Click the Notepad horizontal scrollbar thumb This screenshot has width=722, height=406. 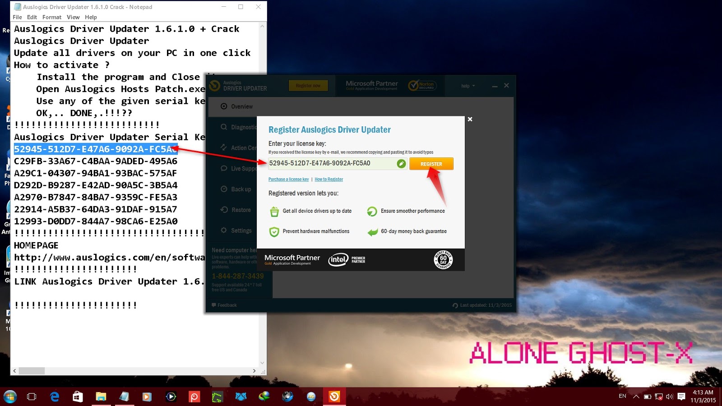[31, 371]
